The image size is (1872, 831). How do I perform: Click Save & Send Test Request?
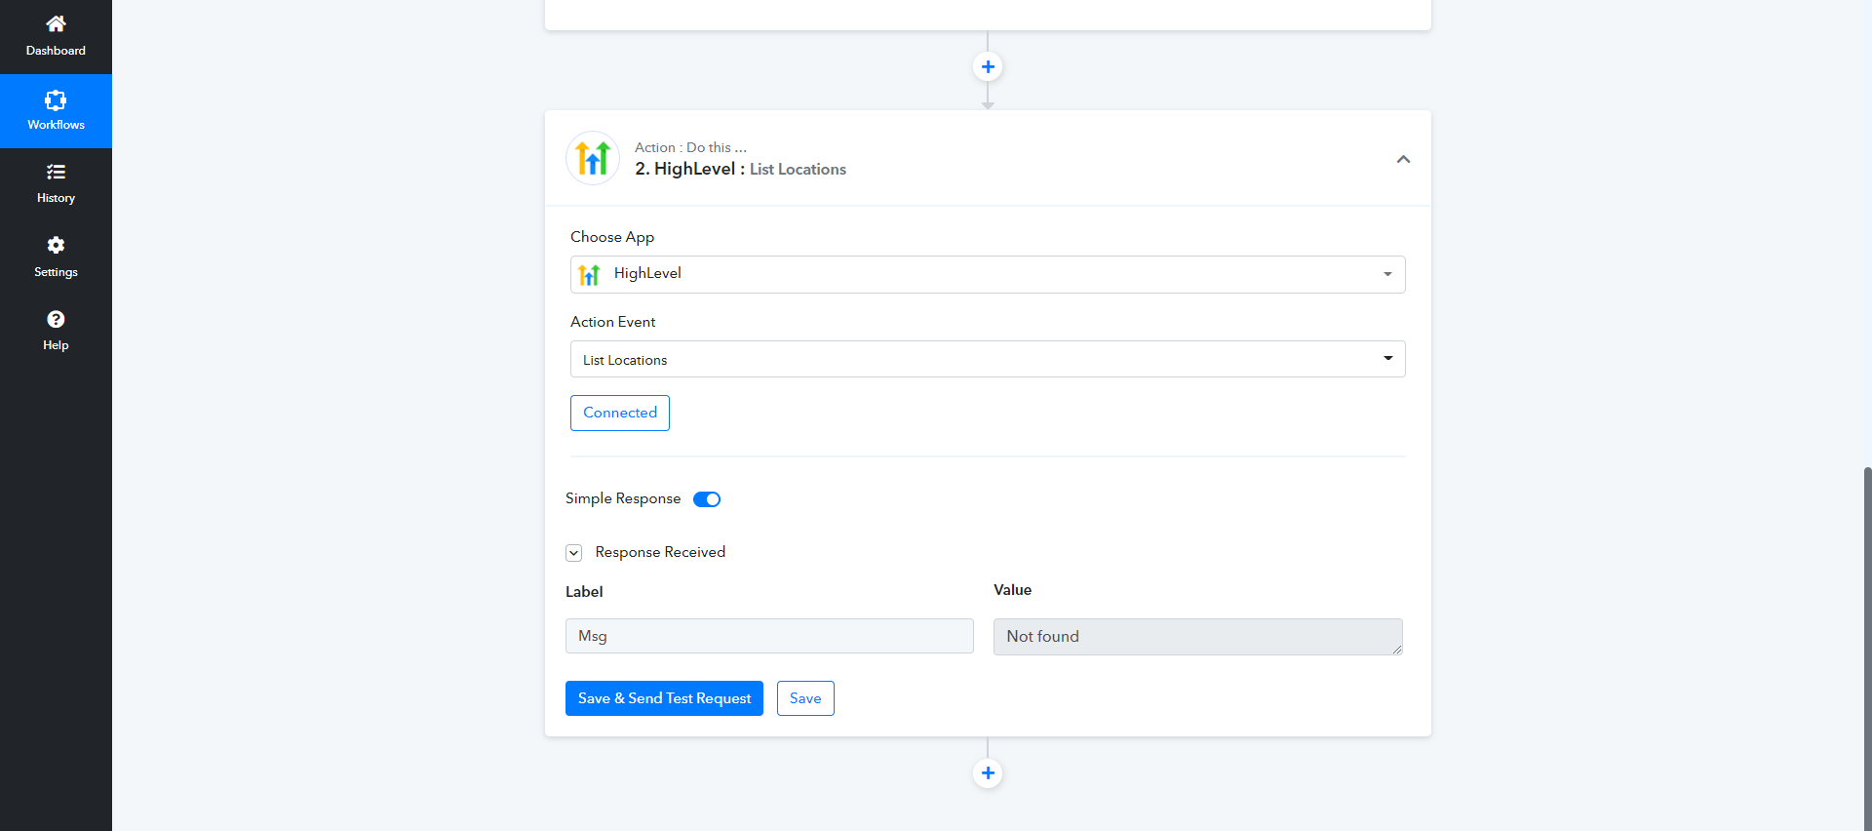click(x=664, y=698)
